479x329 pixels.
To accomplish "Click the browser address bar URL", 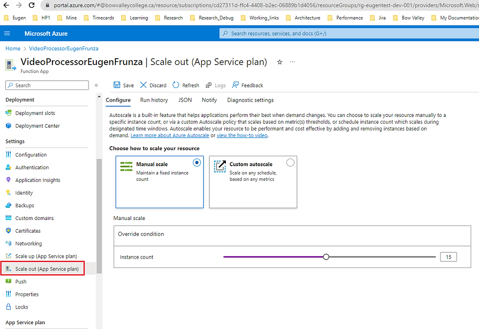I will click(x=266, y=5).
